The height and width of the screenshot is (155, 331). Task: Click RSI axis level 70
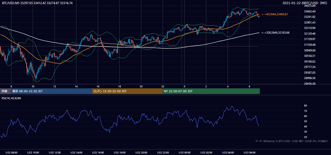tap(306, 111)
